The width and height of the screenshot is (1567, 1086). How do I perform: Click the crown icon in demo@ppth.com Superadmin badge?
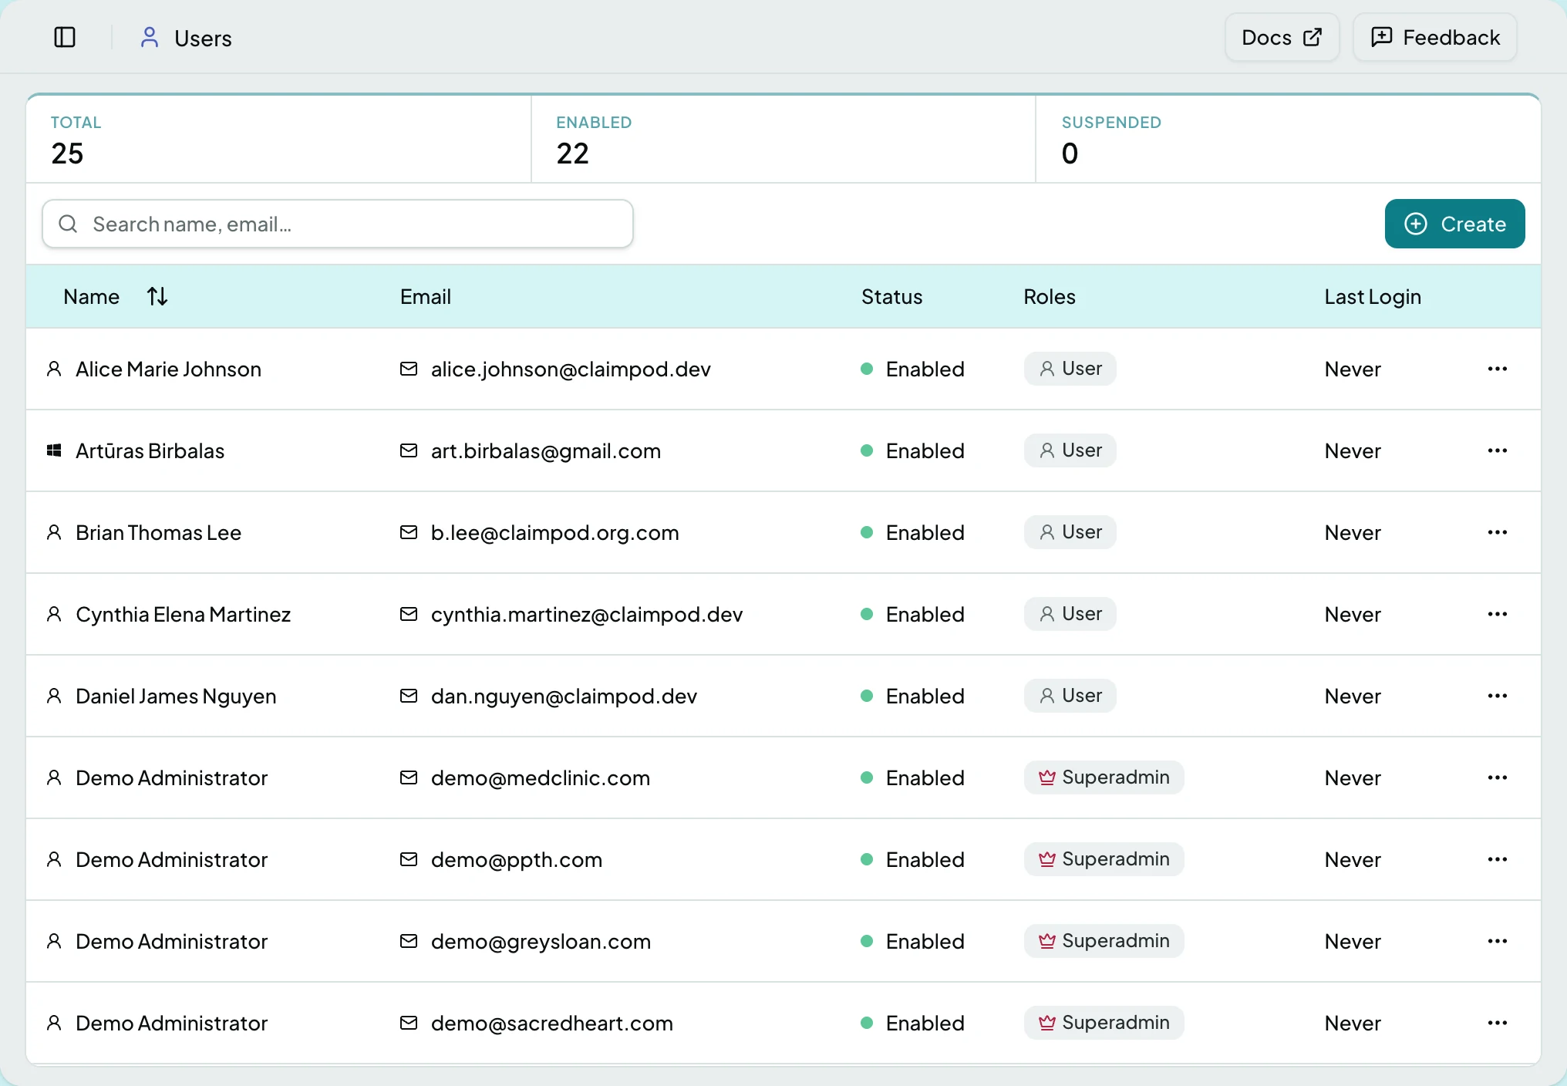click(x=1046, y=859)
